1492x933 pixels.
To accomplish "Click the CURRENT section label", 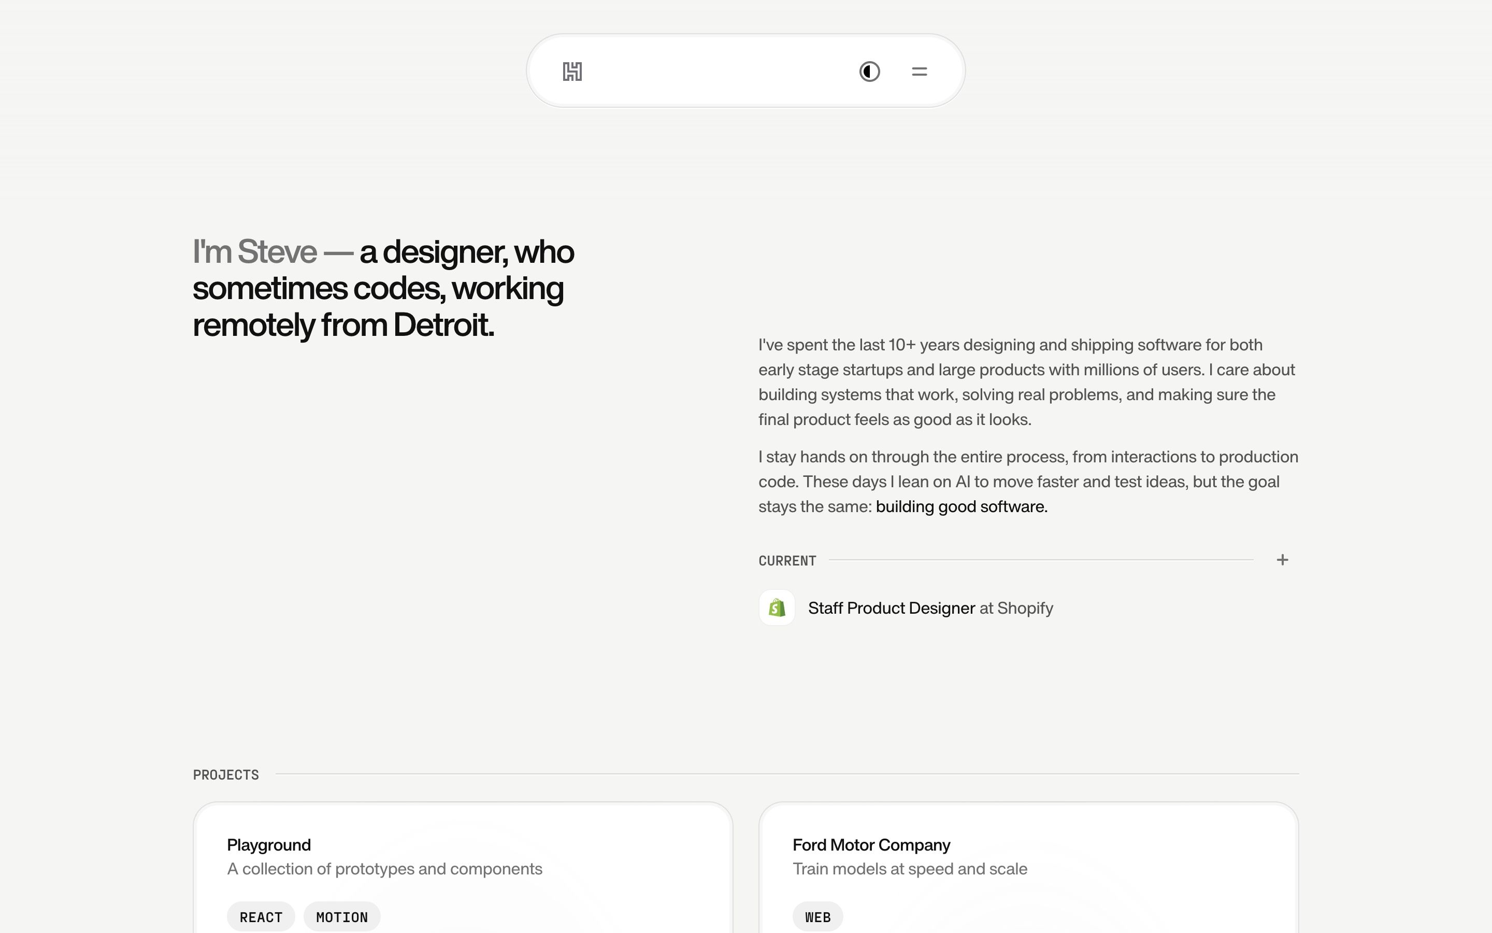I will point(787,561).
